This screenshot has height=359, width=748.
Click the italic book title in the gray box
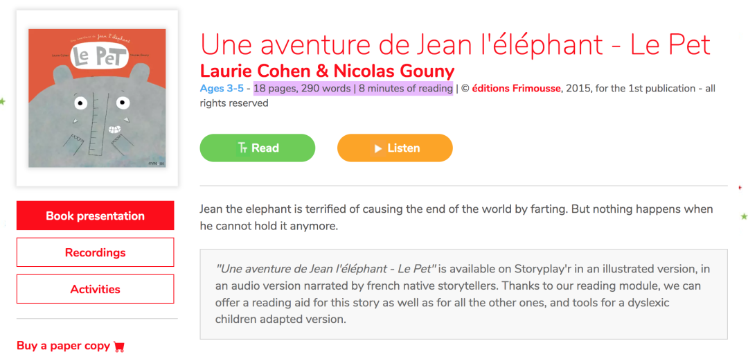coord(326,269)
